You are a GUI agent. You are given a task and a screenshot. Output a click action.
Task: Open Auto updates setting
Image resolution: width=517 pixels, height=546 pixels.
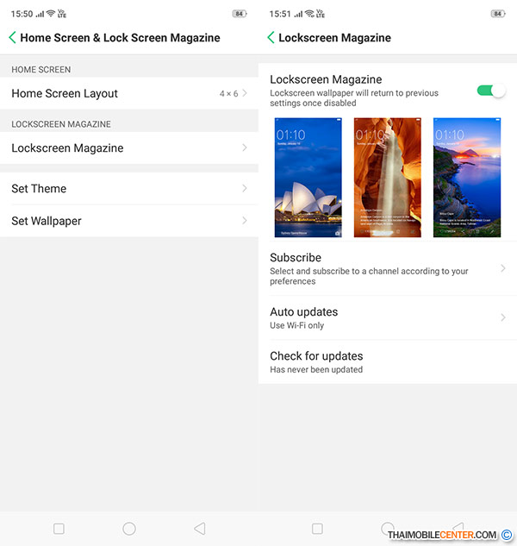[388, 317]
